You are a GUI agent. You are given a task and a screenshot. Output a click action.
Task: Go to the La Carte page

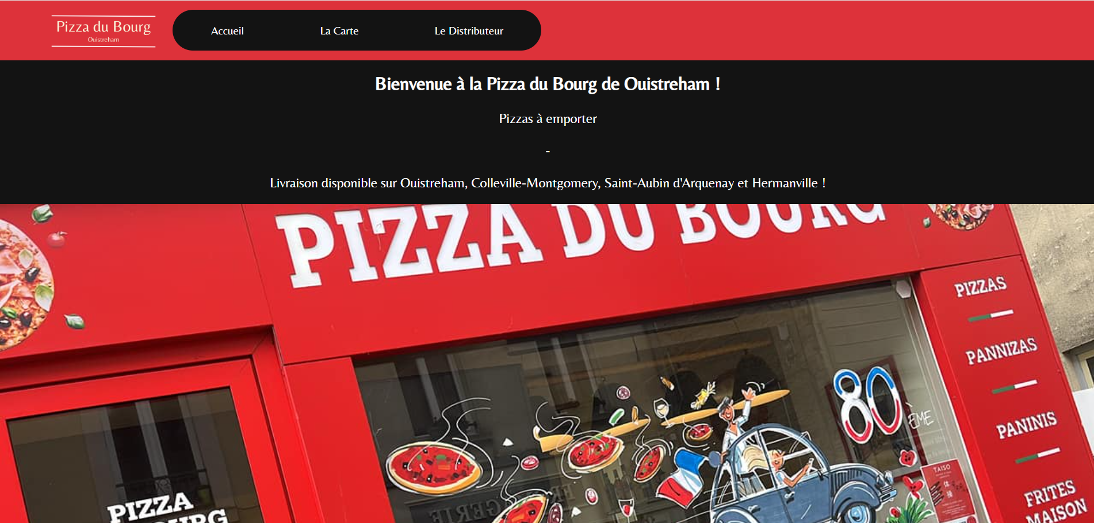pos(339,31)
